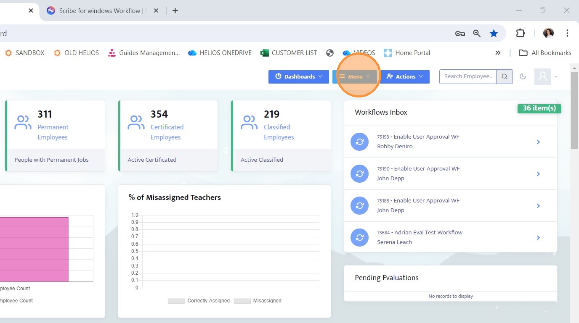Viewport: 579px width, 323px height.
Task: Click the browser password key icon
Action: [x=460, y=34]
